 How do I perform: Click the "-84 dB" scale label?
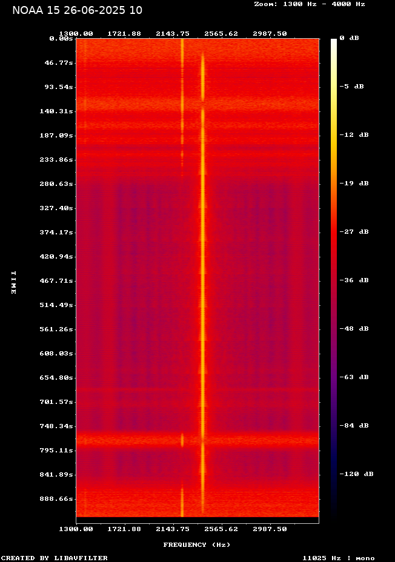(354, 425)
